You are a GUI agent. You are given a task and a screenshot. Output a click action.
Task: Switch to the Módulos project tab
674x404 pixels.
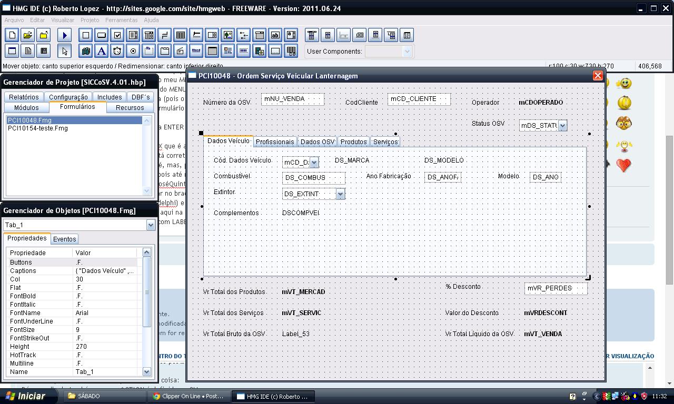click(x=26, y=107)
